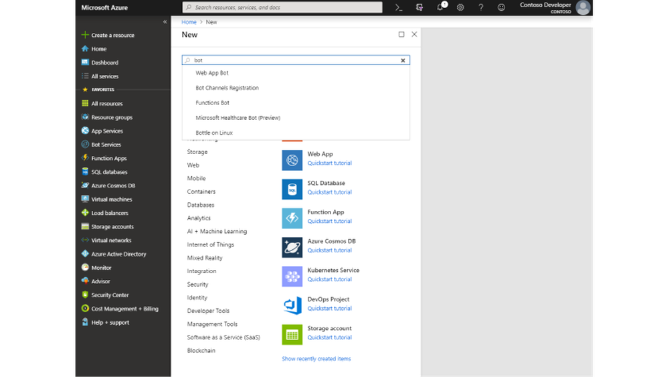Click the SQL Database tile icon
This screenshot has width=669, height=377.
tap(292, 189)
